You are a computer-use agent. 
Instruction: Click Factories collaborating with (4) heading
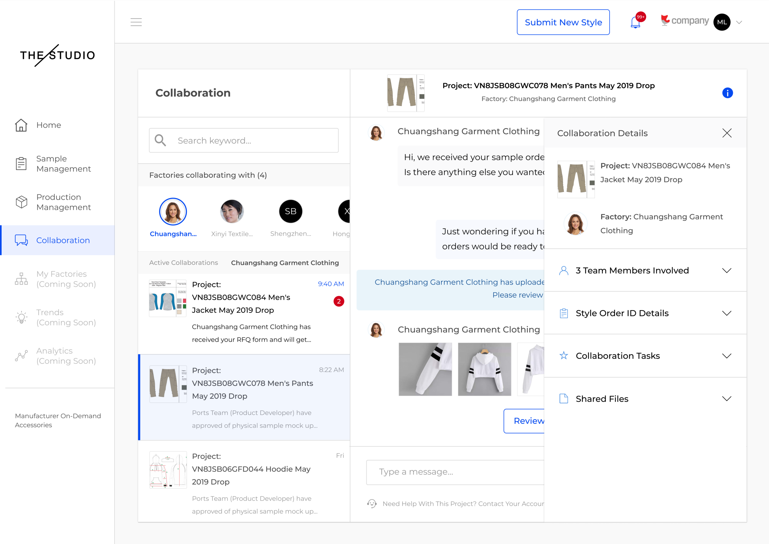click(x=208, y=175)
